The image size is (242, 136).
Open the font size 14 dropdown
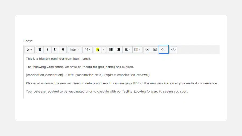pyautogui.click(x=87, y=49)
